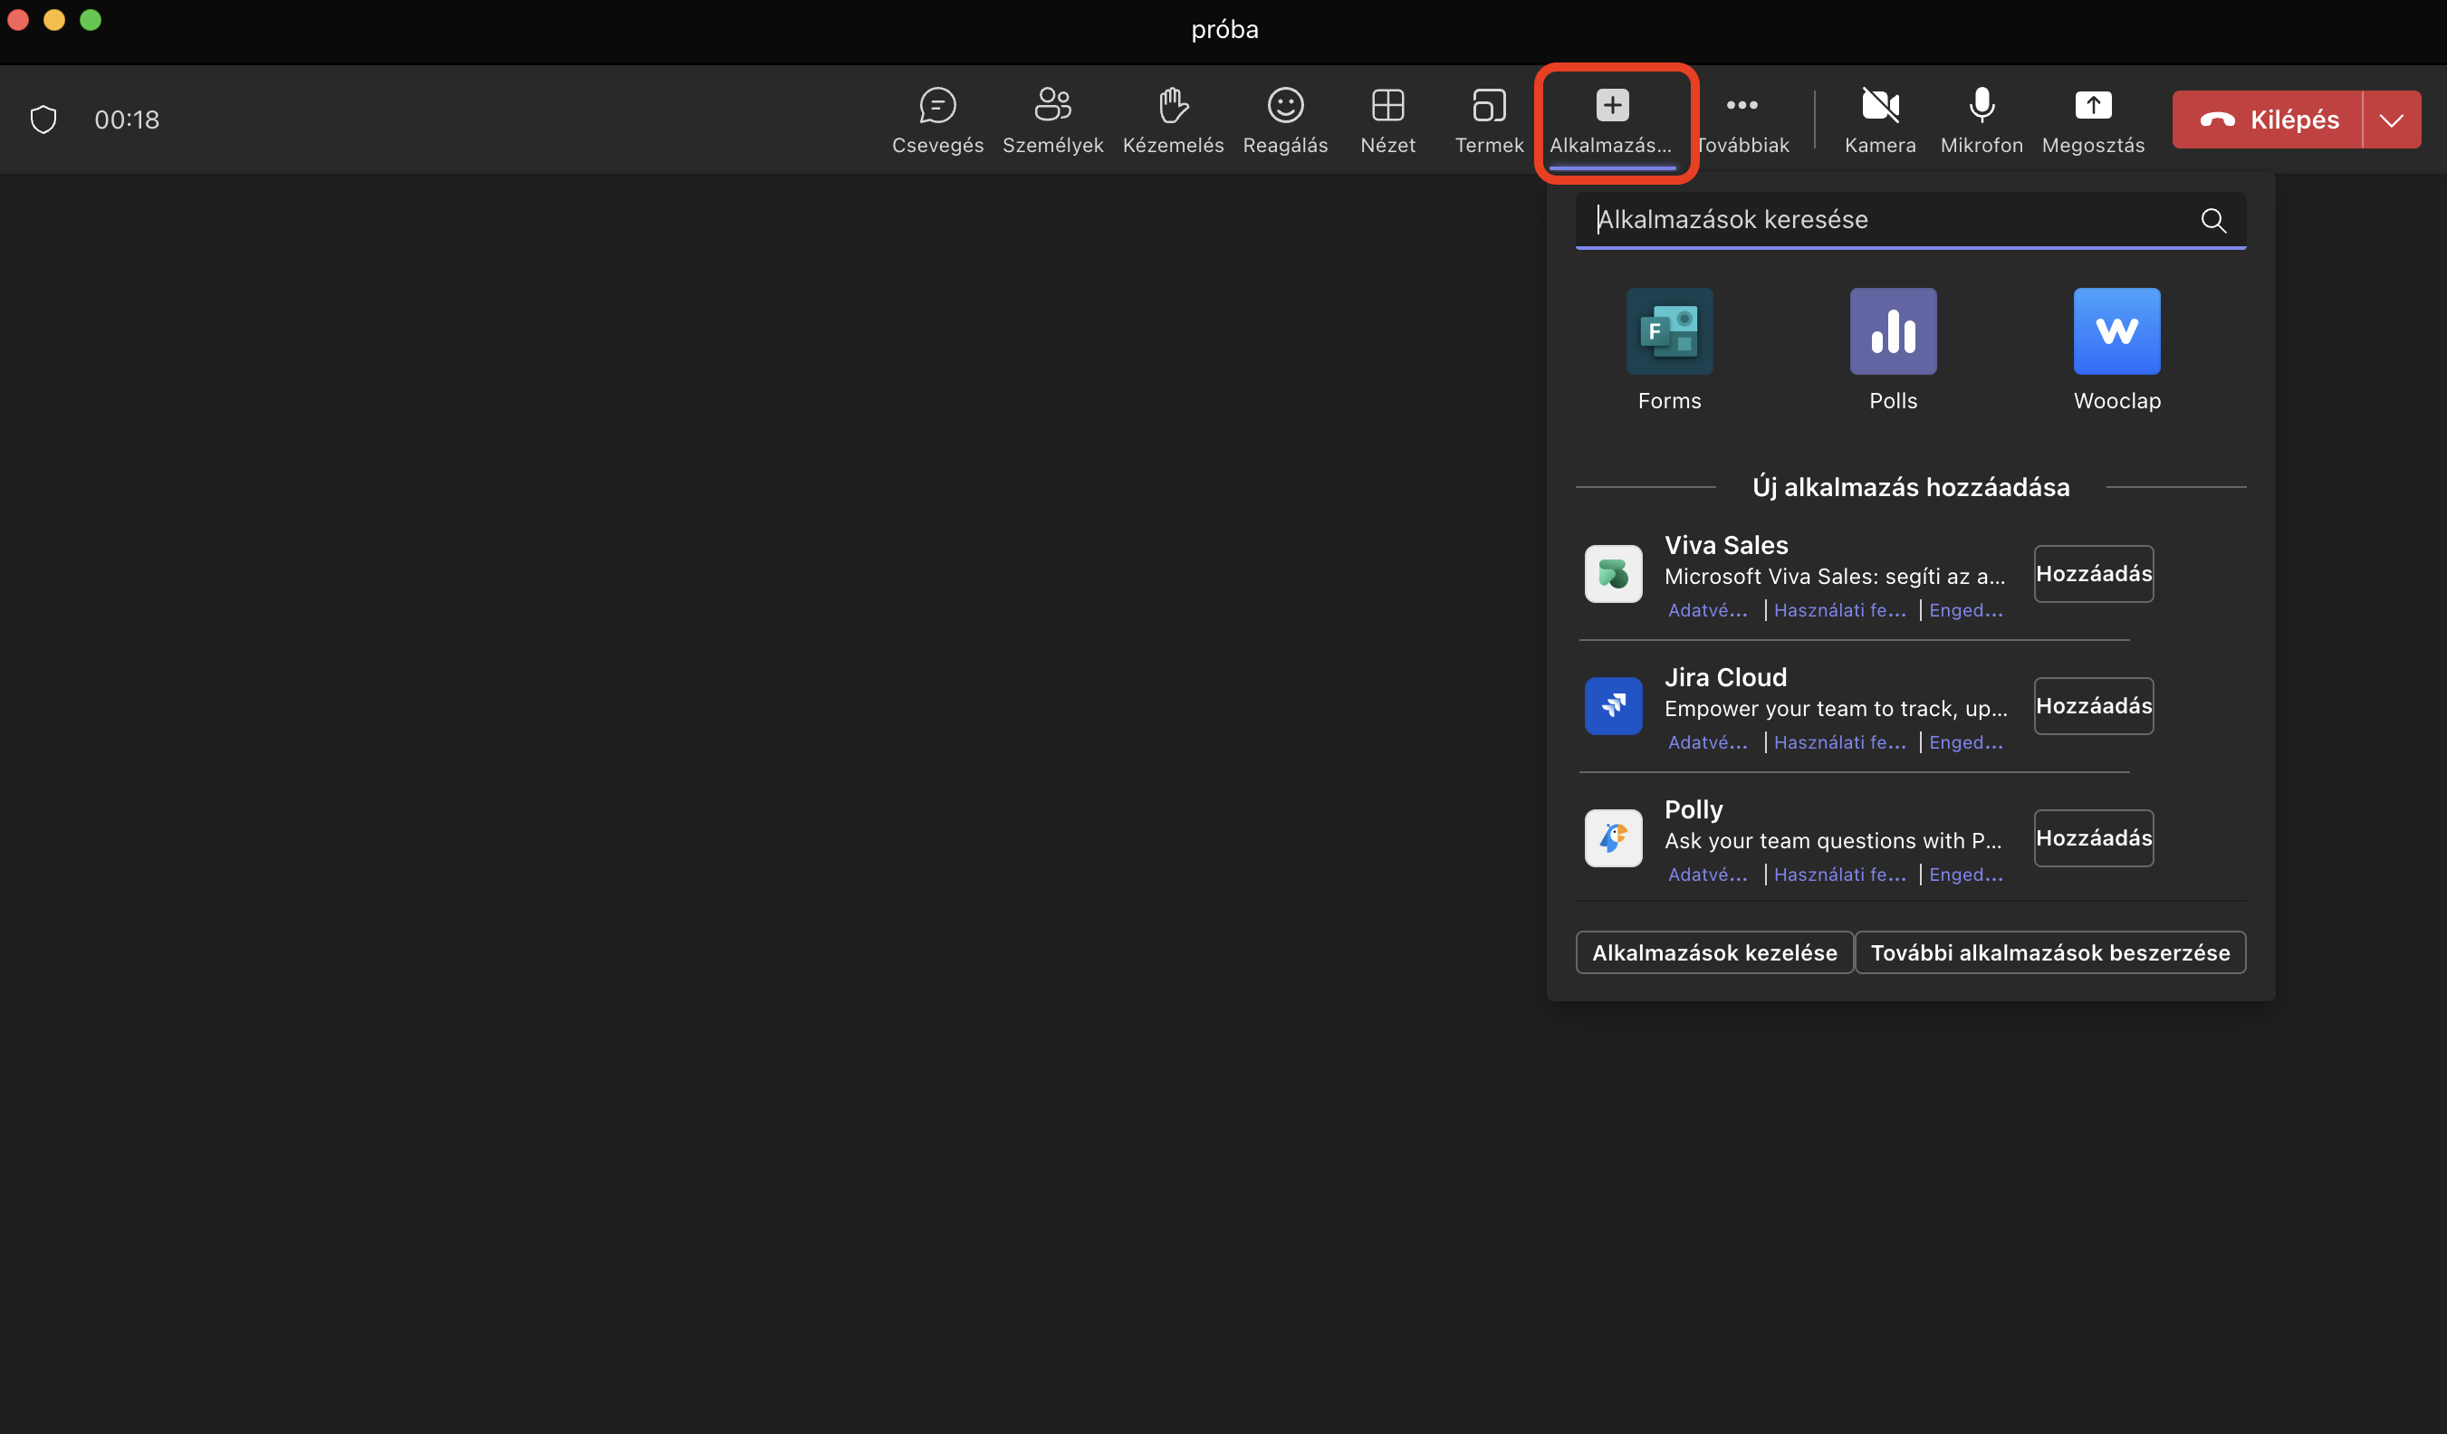Select the Viva Sales title
This screenshot has height=1434, width=2447.
1725,545
